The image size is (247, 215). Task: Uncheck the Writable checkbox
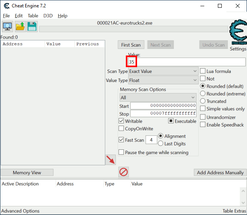coord(121,121)
